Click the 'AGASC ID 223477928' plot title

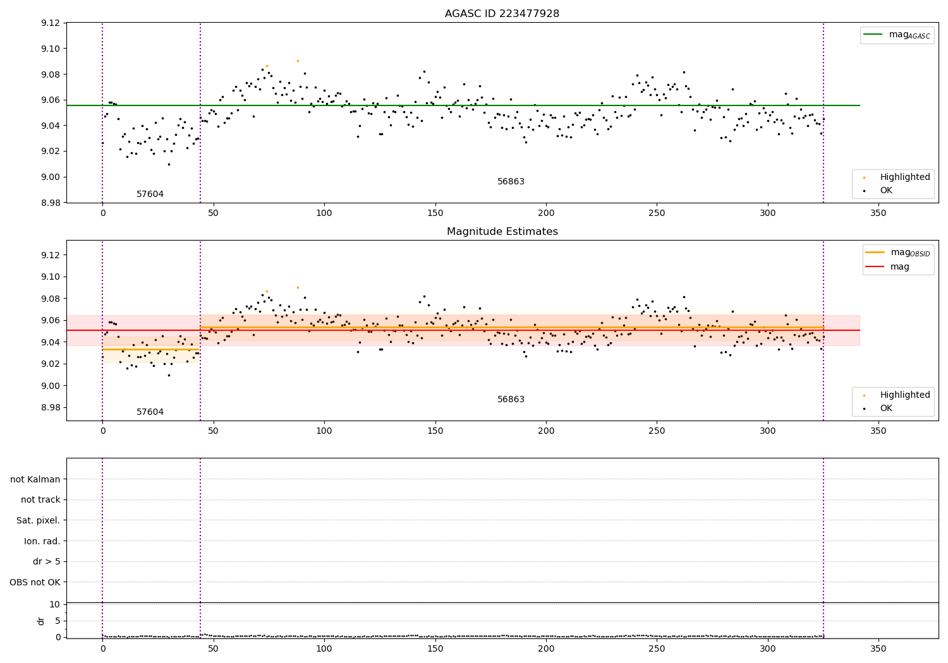(502, 14)
